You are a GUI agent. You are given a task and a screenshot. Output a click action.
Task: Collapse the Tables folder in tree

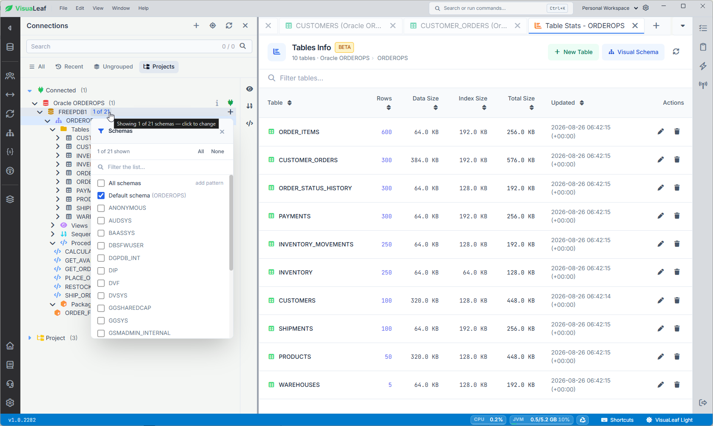point(52,129)
